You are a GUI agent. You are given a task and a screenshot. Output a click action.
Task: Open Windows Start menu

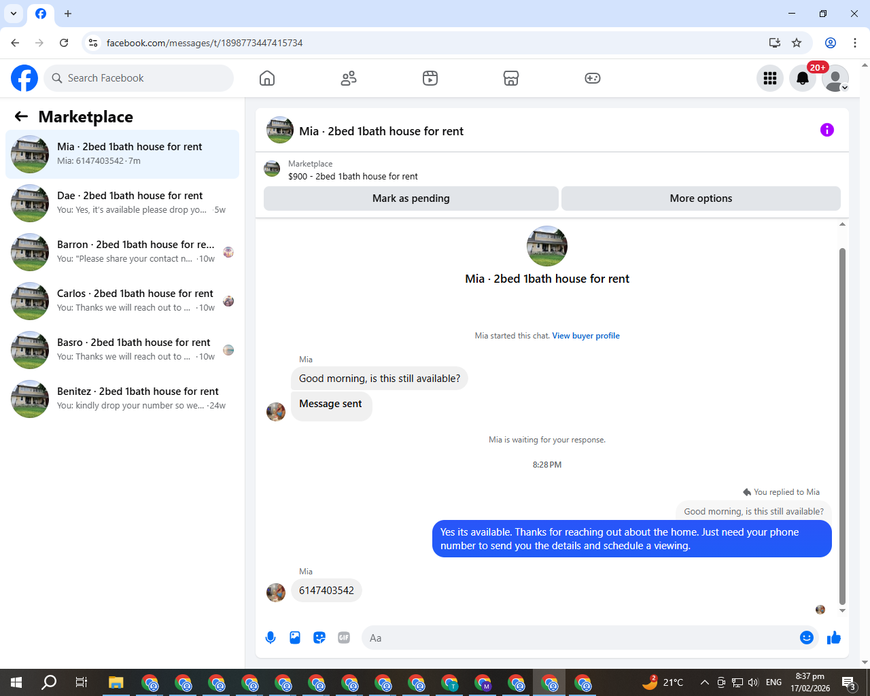16,682
